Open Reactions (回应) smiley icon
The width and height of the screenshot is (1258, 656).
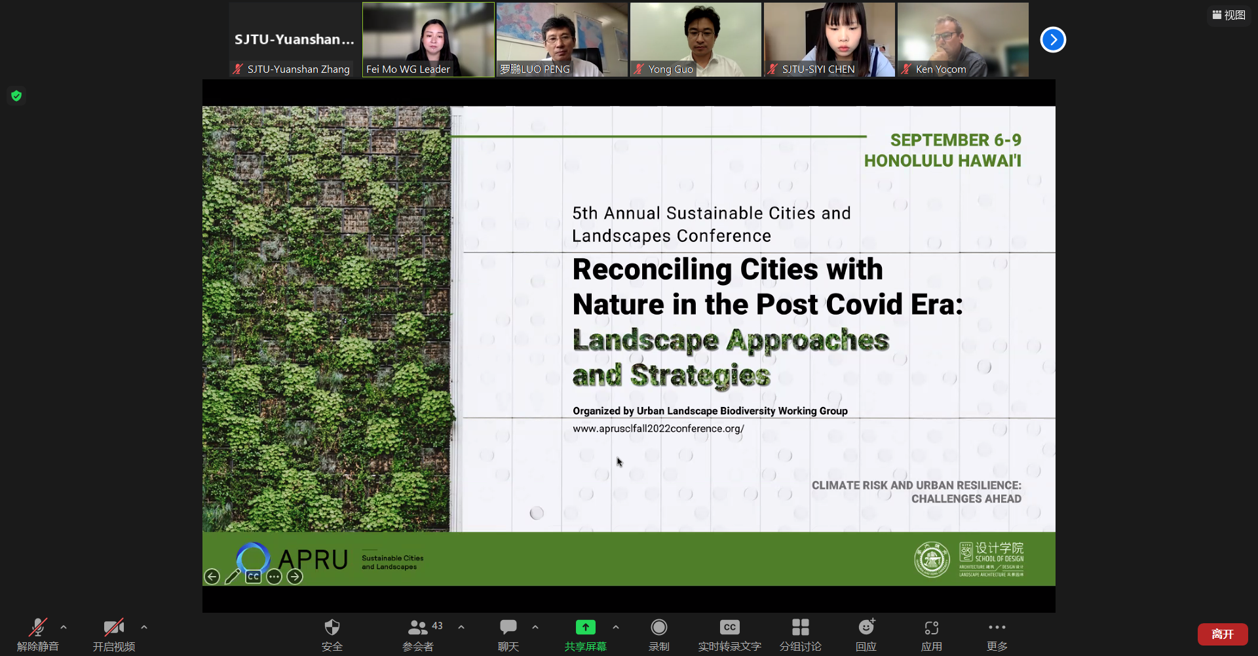click(x=866, y=628)
